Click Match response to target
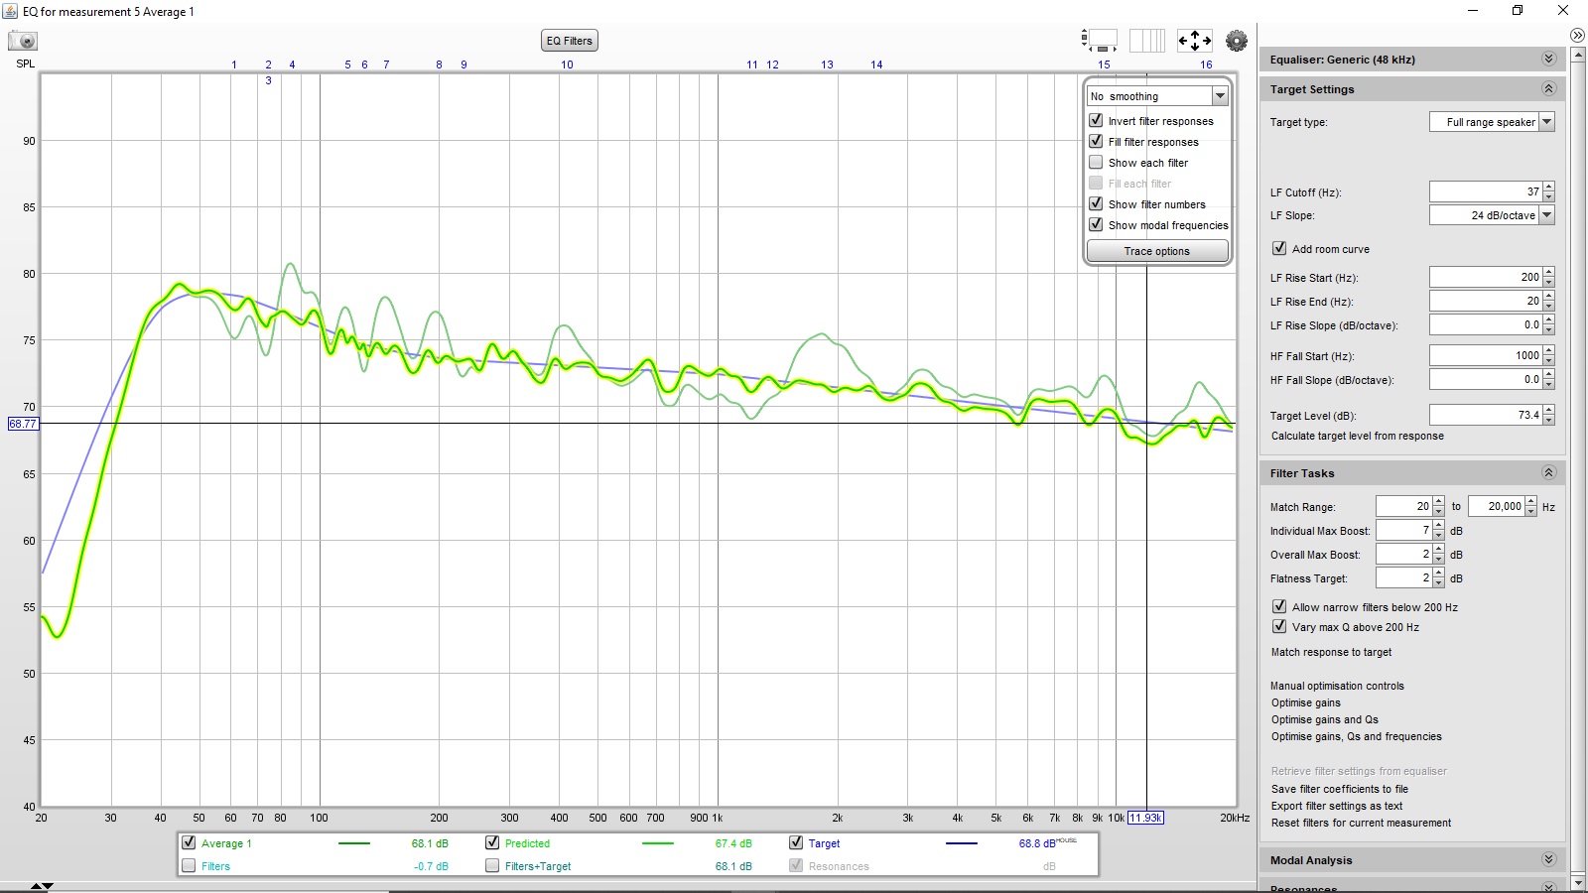 click(x=1332, y=652)
